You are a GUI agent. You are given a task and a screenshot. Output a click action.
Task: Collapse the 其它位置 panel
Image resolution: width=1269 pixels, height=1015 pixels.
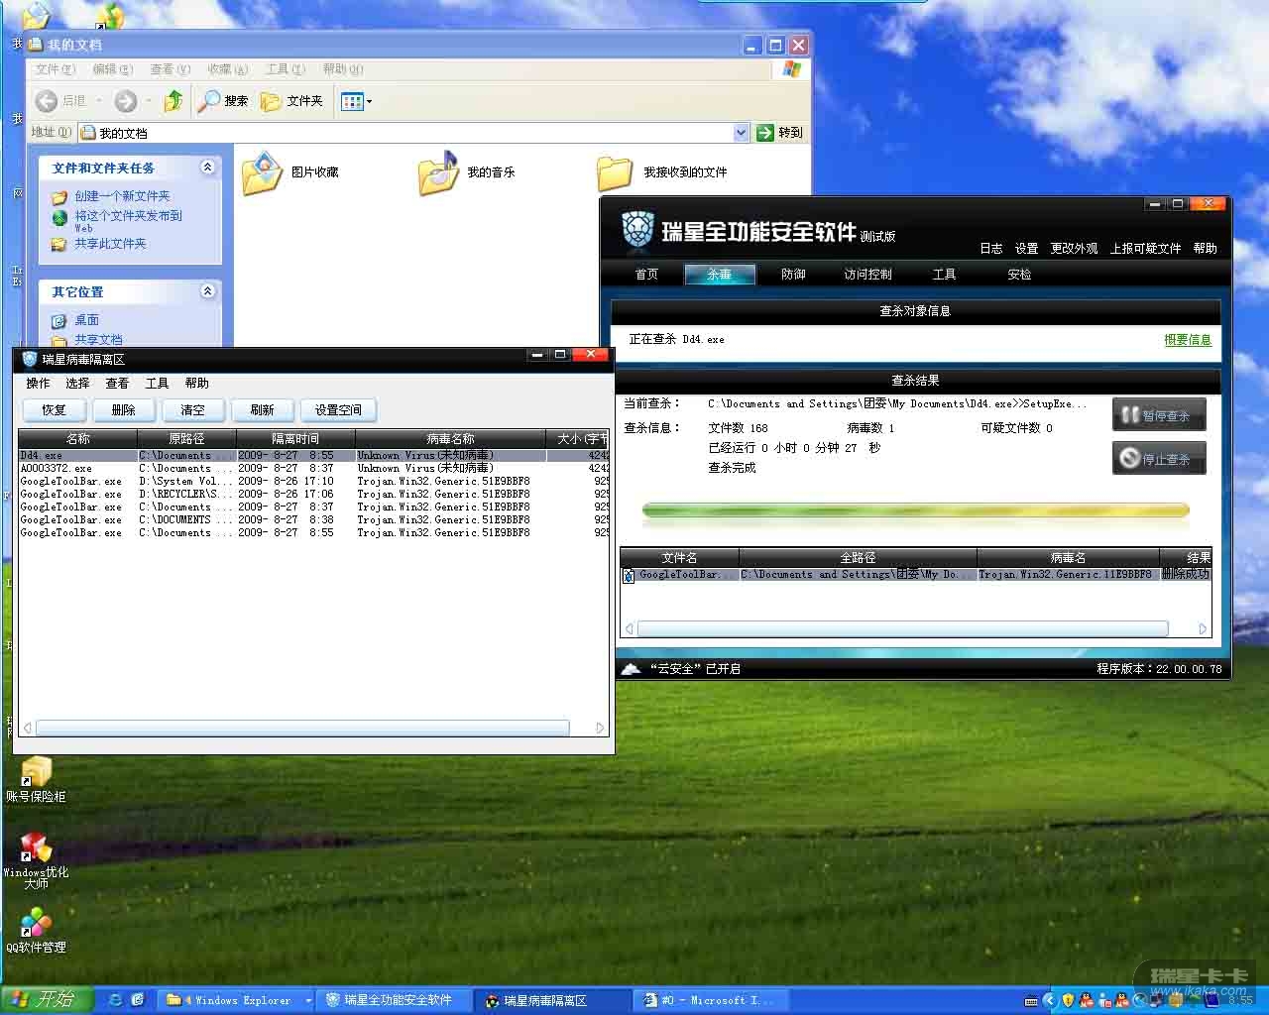(207, 291)
